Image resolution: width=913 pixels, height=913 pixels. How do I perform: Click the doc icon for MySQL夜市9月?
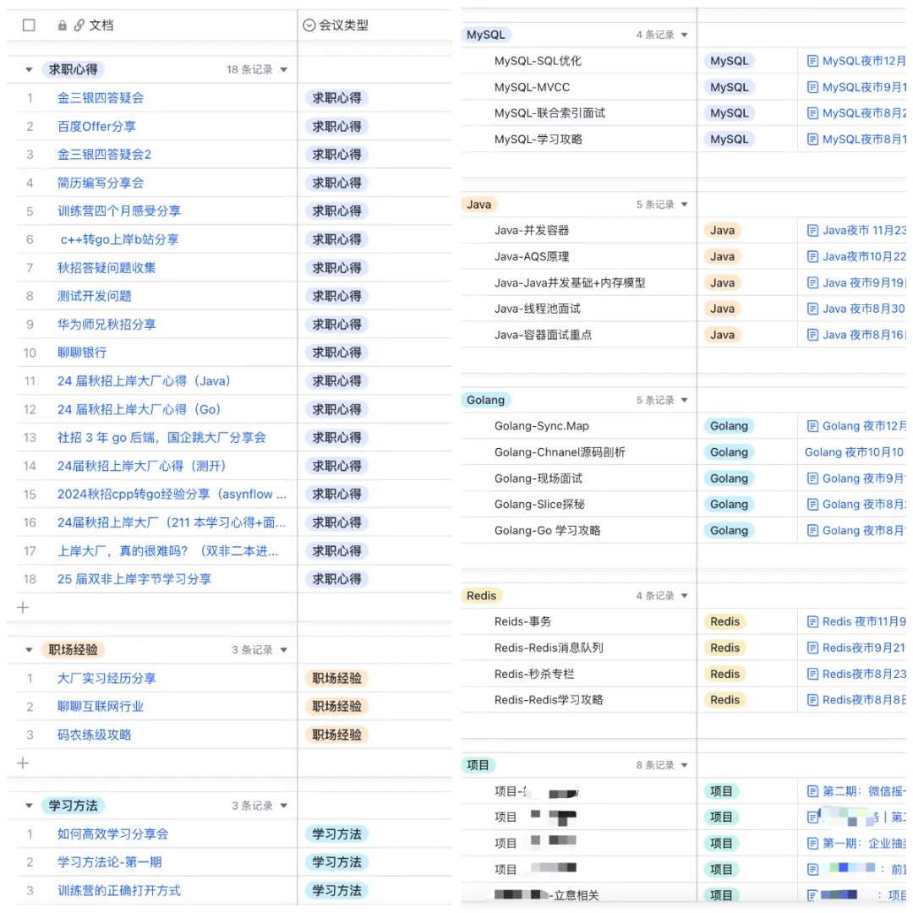pyautogui.click(x=812, y=87)
